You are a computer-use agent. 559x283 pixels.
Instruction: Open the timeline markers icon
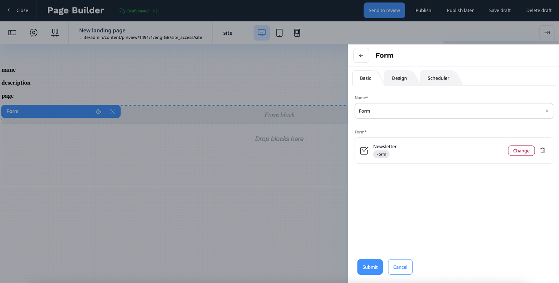(55, 33)
